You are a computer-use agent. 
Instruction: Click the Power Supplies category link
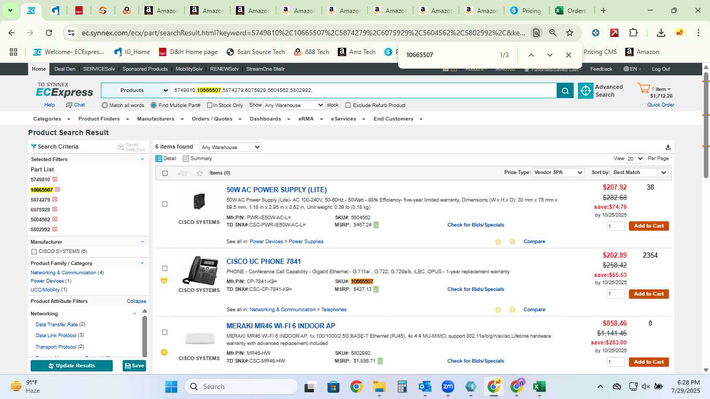tap(306, 242)
